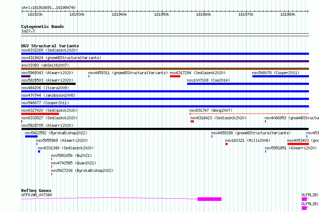Click nsv160321 (Mills2006) label
Image resolution: width=319 pixels, height=212 pixels.
pyautogui.click(x=248, y=140)
